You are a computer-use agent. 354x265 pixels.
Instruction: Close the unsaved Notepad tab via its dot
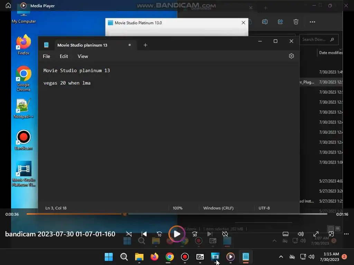click(130, 45)
